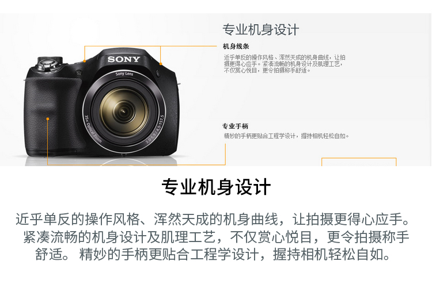Select the 机身线条 subheading

click(236, 47)
